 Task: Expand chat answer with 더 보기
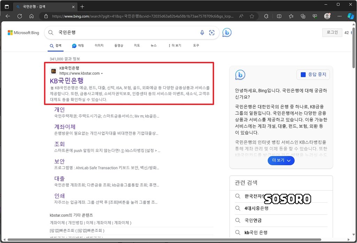point(281,161)
